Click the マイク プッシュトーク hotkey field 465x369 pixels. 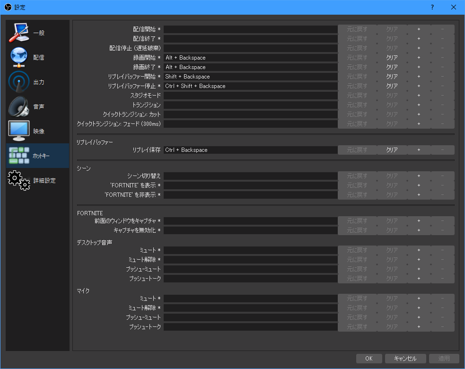pyautogui.click(x=251, y=327)
